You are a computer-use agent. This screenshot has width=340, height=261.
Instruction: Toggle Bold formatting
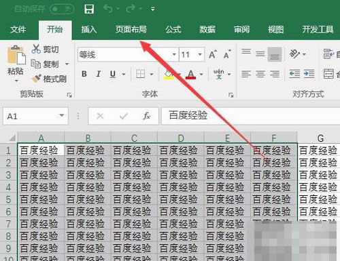pos(84,74)
